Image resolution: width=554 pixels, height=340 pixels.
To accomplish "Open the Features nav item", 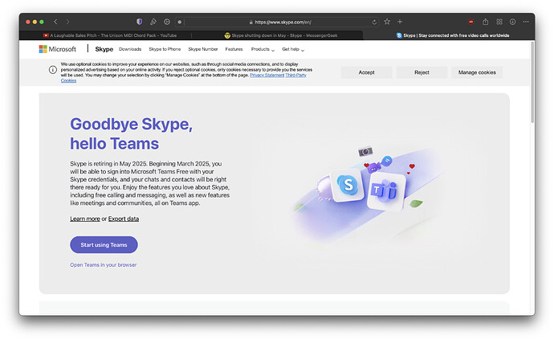I will (x=234, y=49).
